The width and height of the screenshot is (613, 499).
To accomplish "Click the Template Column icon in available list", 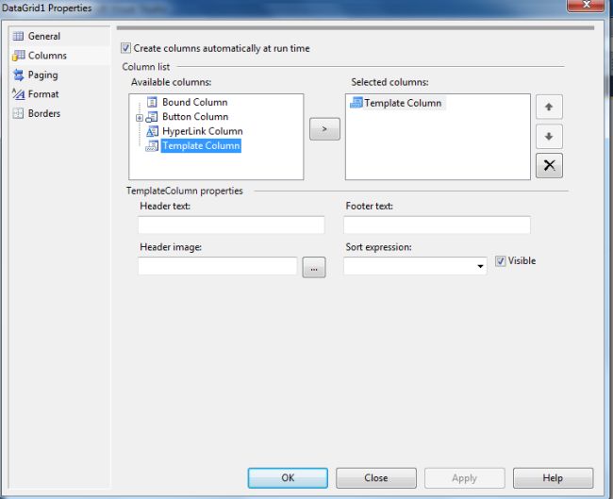I will coord(152,145).
